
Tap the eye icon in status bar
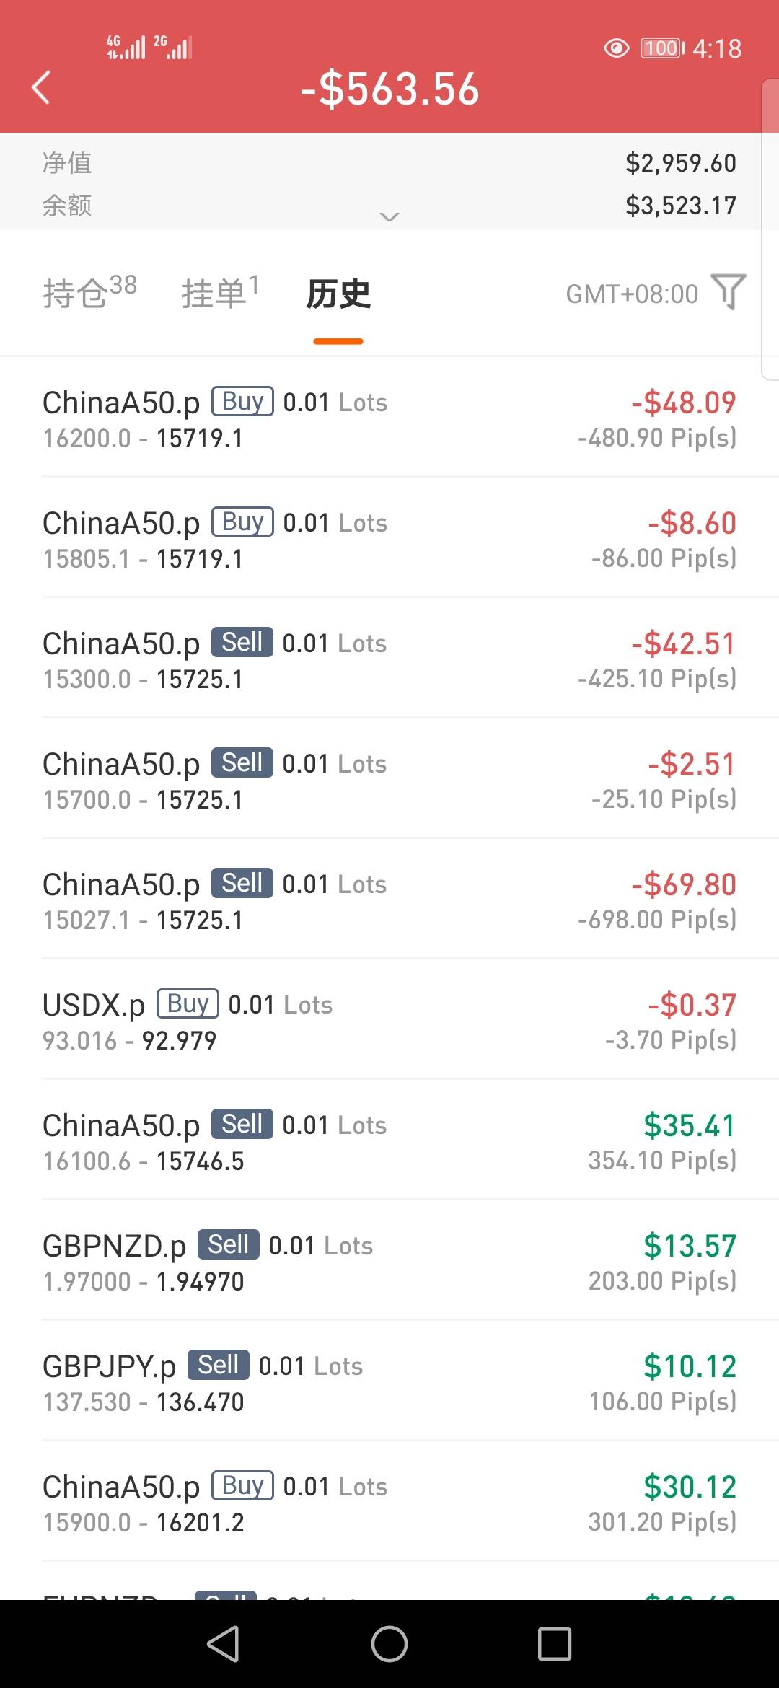pyautogui.click(x=616, y=48)
